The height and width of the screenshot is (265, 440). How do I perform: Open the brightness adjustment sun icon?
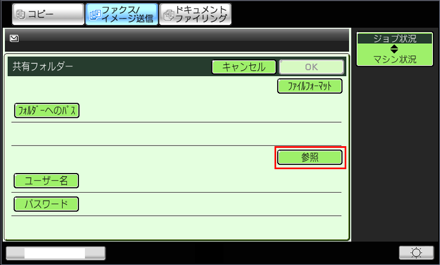coord(416,252)
